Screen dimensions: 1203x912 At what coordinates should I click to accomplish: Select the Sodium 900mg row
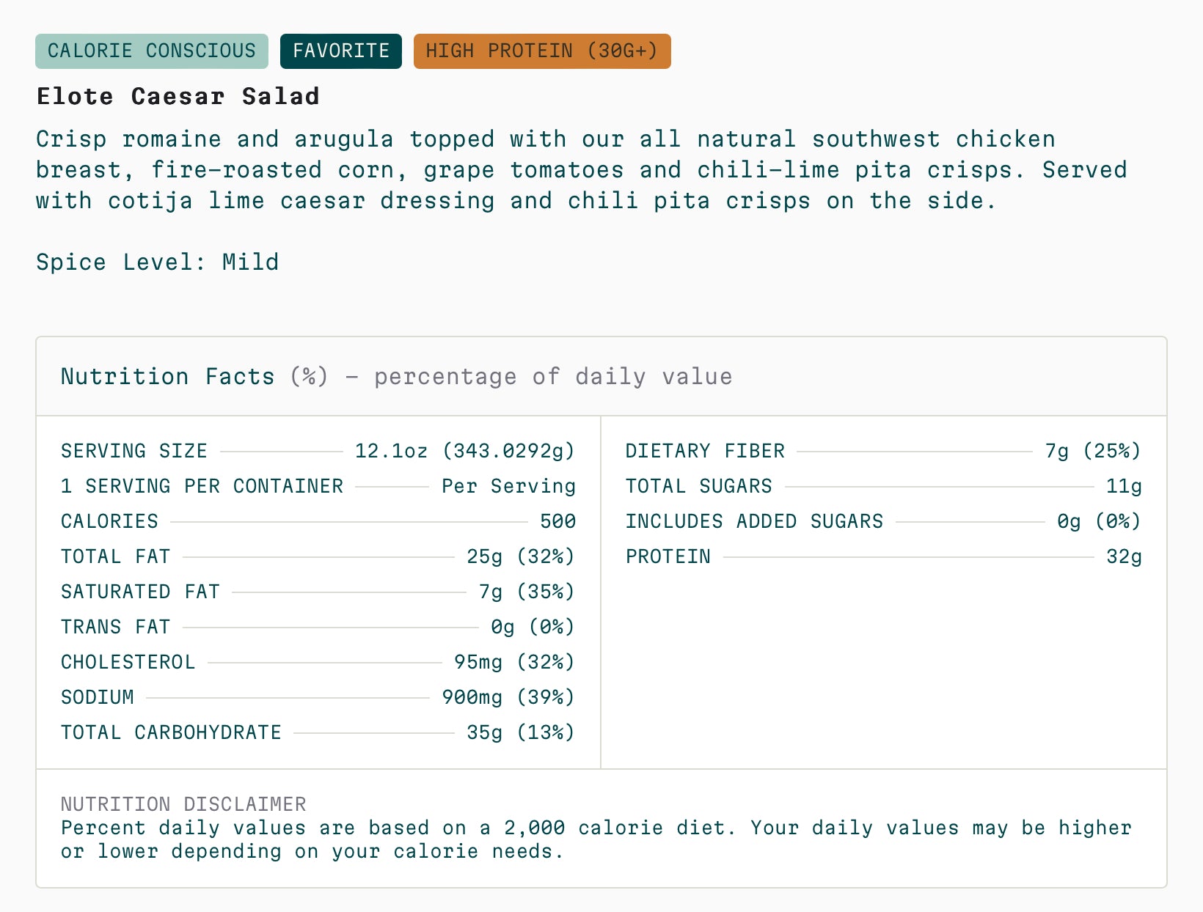(x=318, y=697)
